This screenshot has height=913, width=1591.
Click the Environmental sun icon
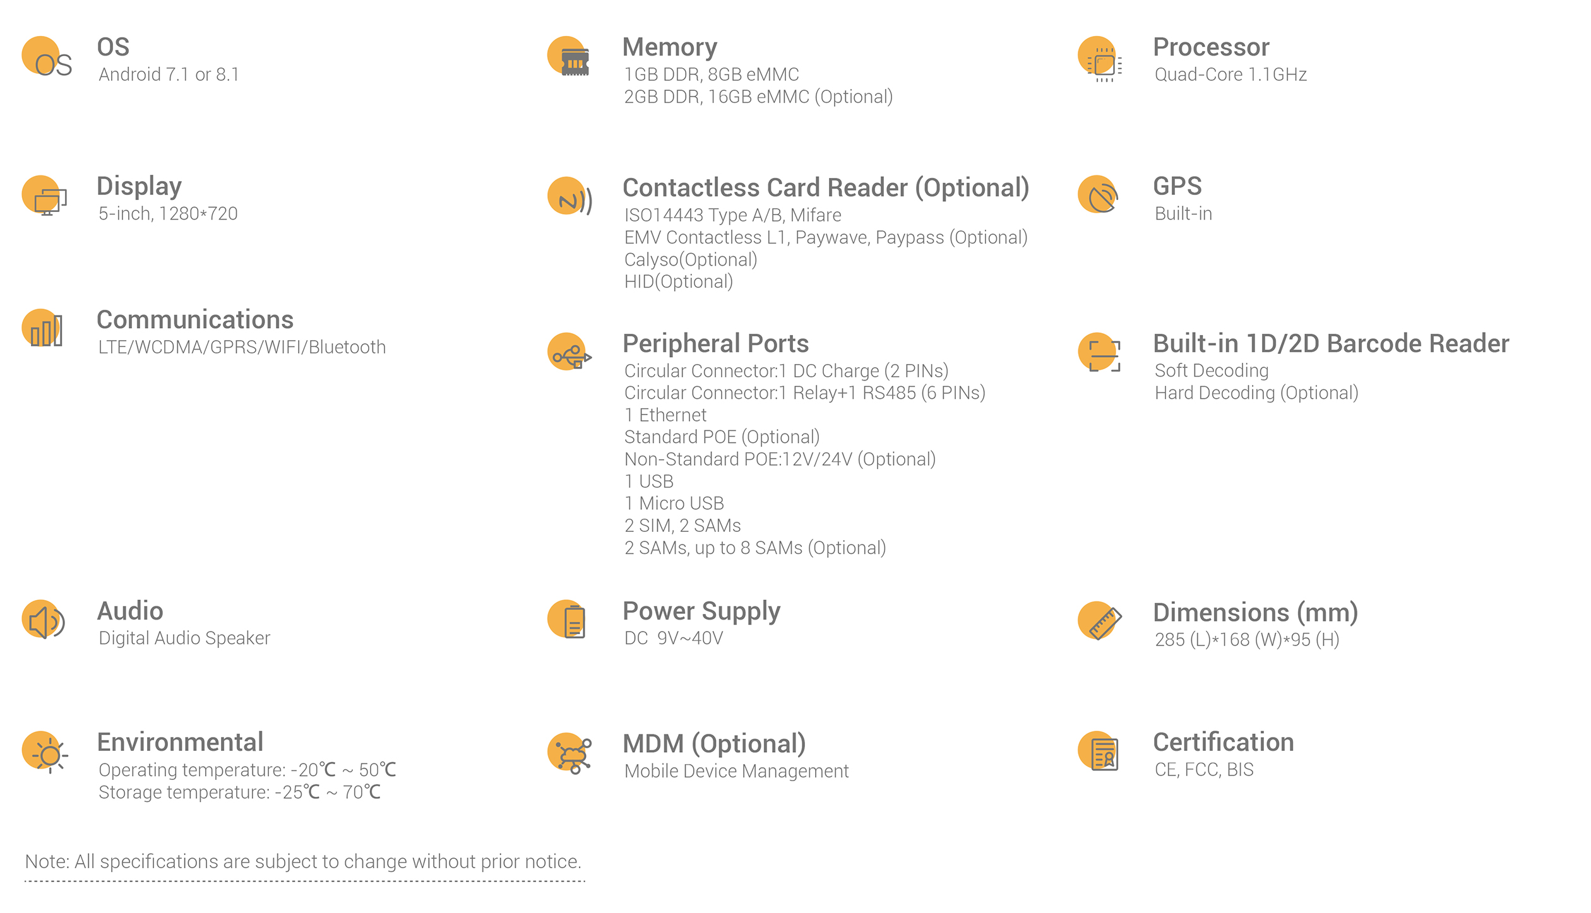[x=45, y=753]
